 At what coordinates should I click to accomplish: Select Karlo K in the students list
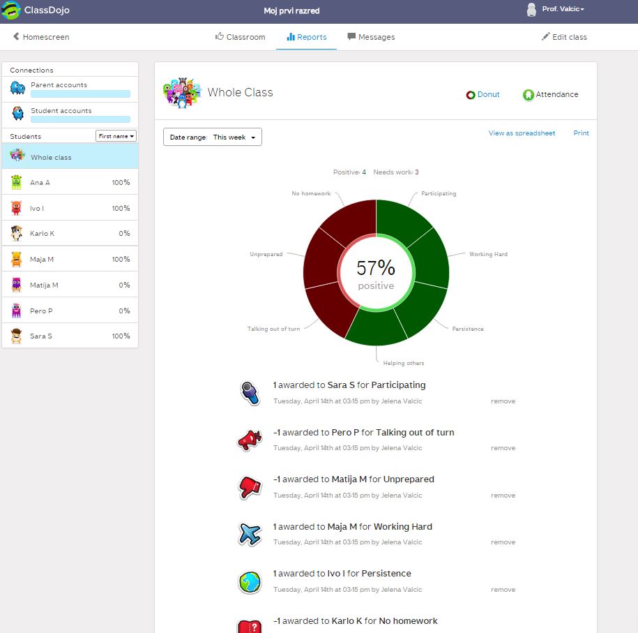click(x=40, y=234)
